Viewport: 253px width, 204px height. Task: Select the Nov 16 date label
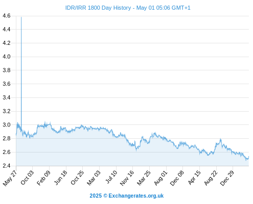[x=127, y=178]
